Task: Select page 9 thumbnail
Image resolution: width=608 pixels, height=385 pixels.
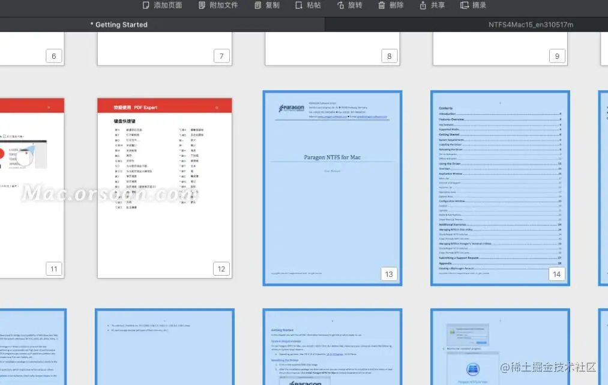Action: (500, 49)
